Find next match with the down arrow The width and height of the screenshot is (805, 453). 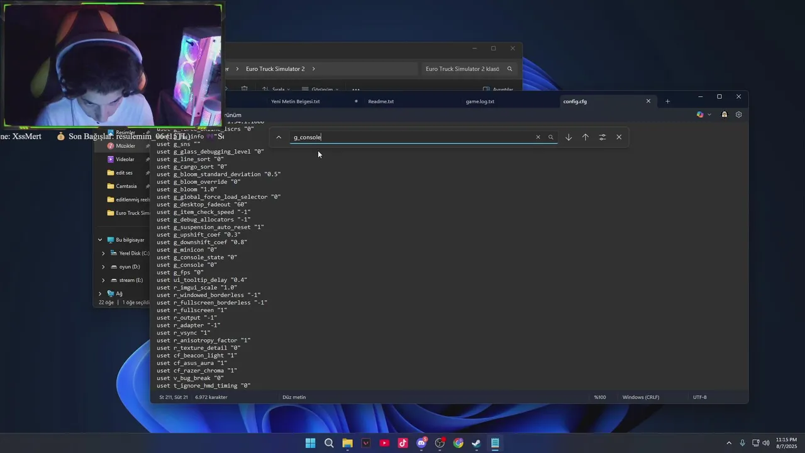click(569, 137)
